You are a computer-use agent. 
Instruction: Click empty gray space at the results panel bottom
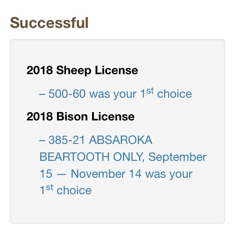tap(117, 211)
